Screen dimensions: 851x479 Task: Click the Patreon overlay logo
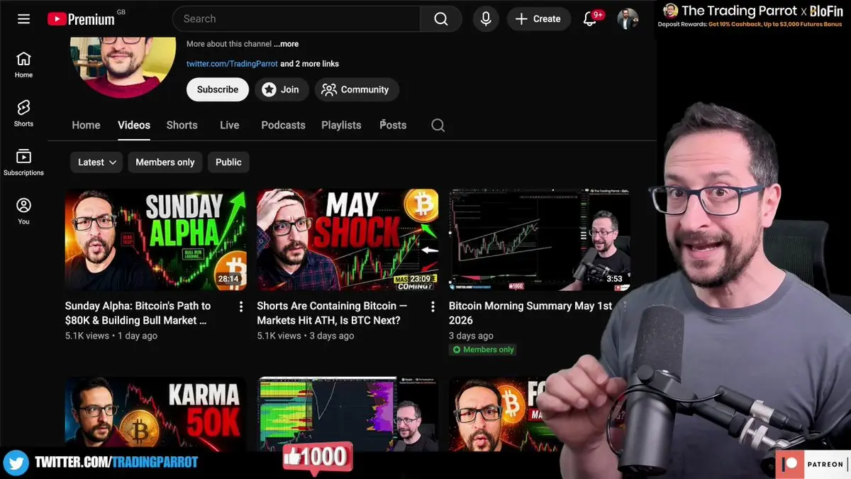tap(813, 464)
